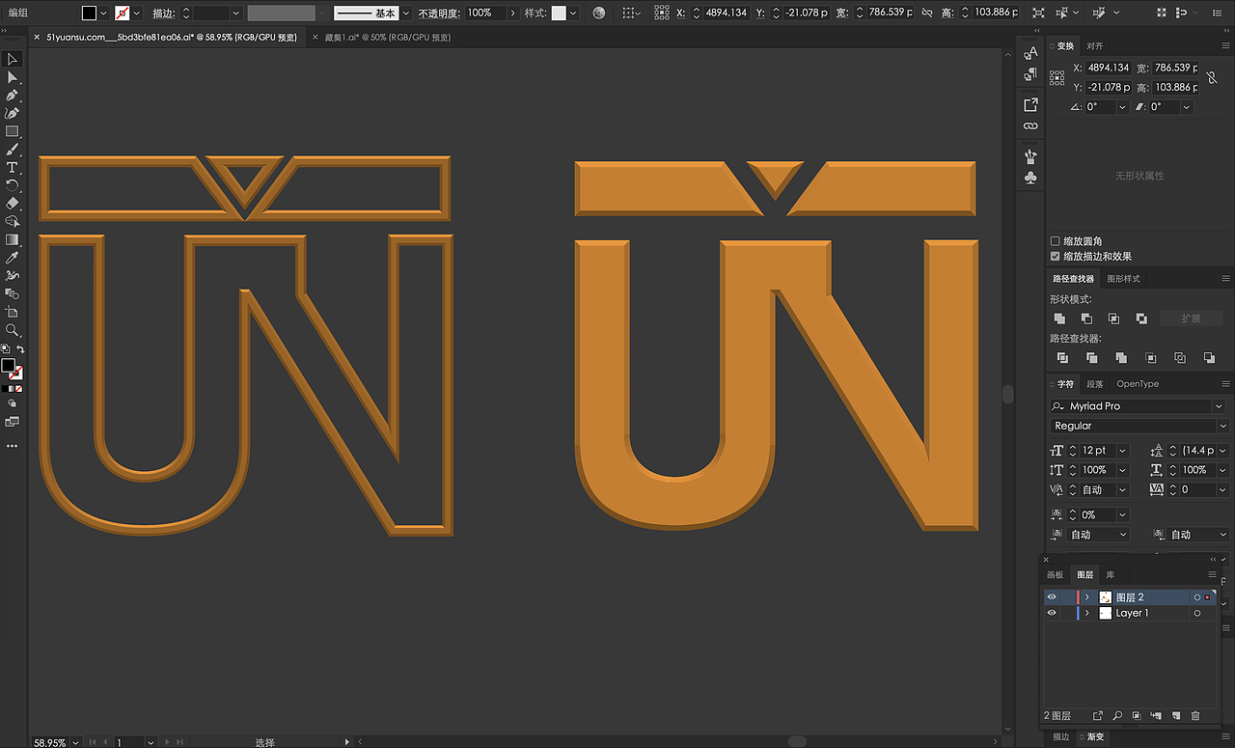Viewport: 1235px width, 748px height.
Task: Click the Exclude shape mode icon
Action: click(x=1141, y=319)
